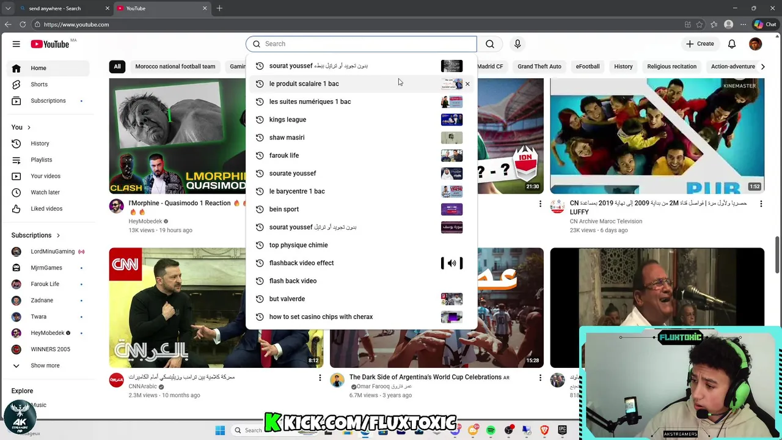Choose suggestion 'farouk life'
Image resolution: width=782 pixels, height=440 pixels.
(x=360, y=155)
